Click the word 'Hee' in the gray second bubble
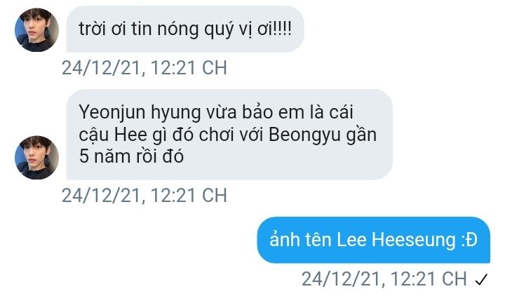 click(x=130, y=135)
